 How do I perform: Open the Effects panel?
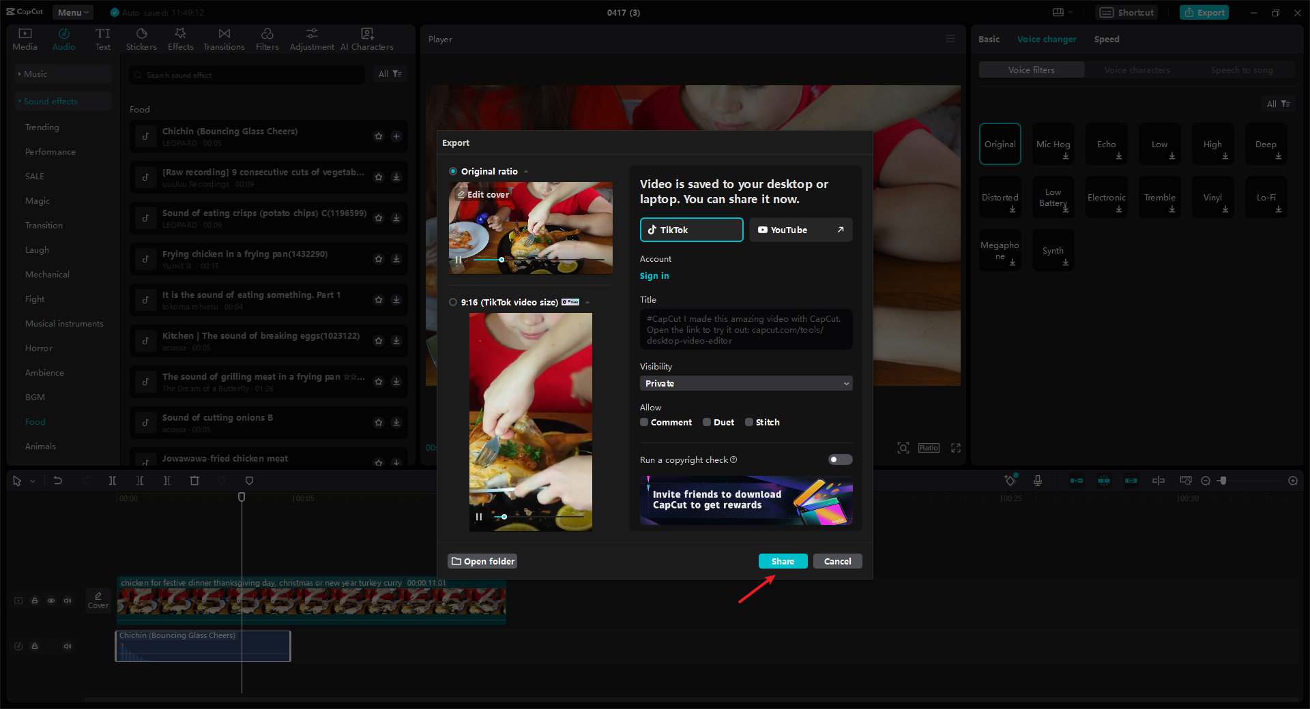(181, 39)
